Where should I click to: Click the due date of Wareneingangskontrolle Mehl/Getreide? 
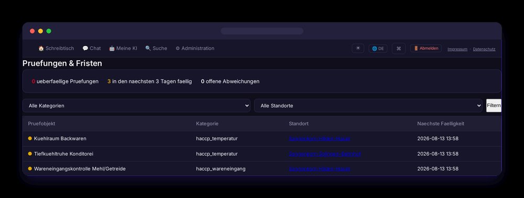[438, 169]
